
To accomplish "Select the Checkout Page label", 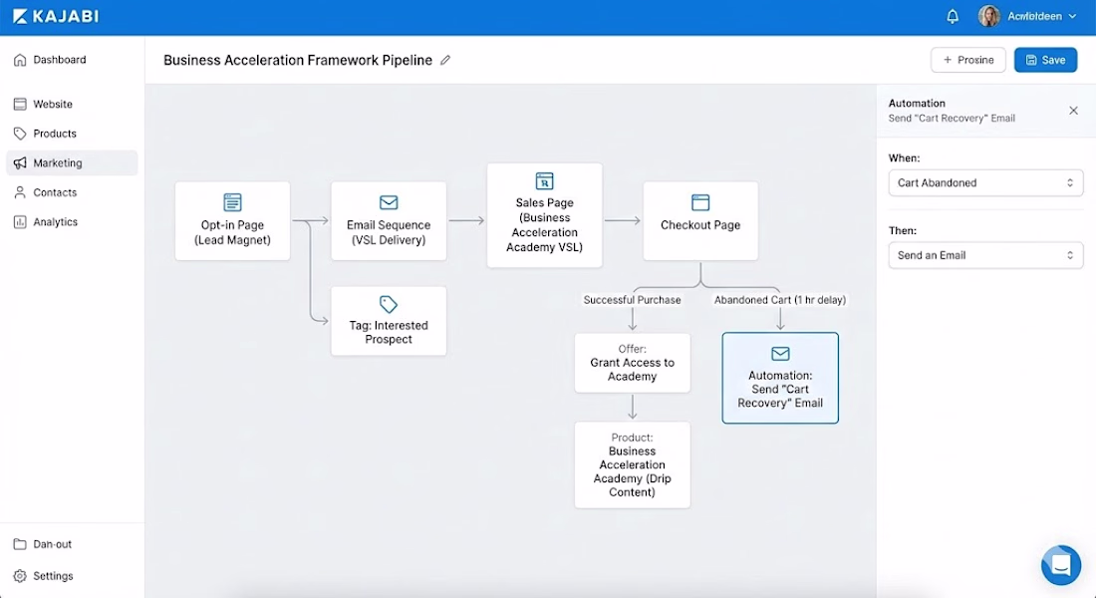I will coord(700,225).
